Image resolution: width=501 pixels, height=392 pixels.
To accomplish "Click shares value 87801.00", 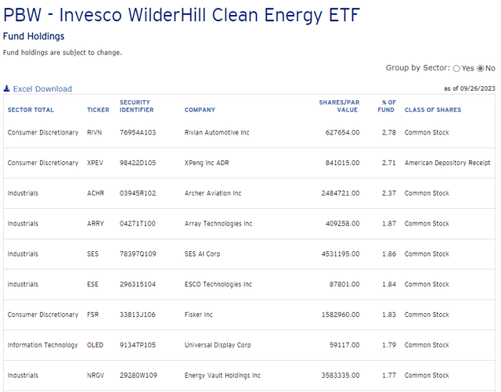I will 344,284.
